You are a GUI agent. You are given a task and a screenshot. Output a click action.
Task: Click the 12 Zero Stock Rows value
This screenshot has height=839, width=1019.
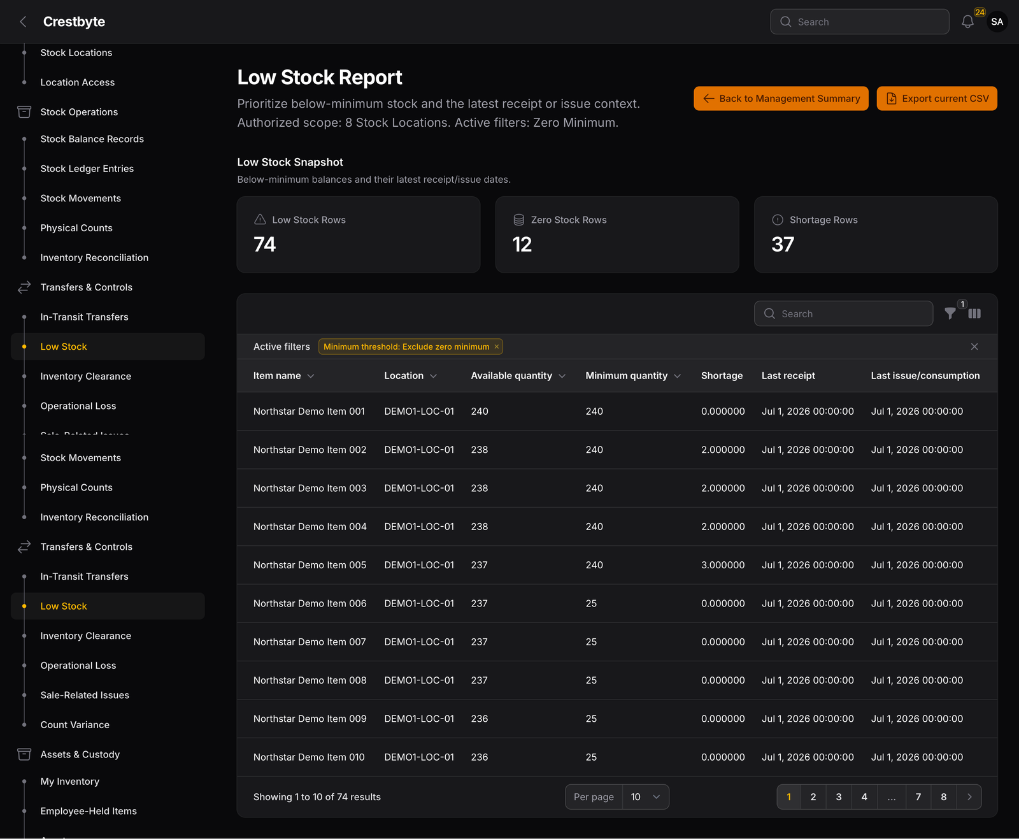[x=522, y=245]
